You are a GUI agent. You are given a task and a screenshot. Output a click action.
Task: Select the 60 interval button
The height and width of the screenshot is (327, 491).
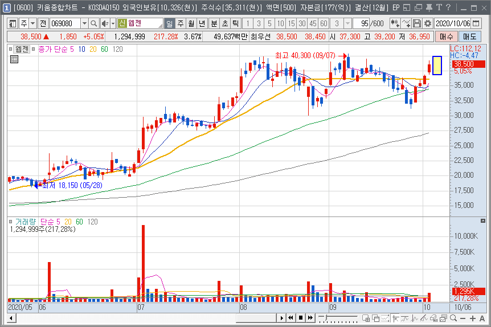point(324,23)
